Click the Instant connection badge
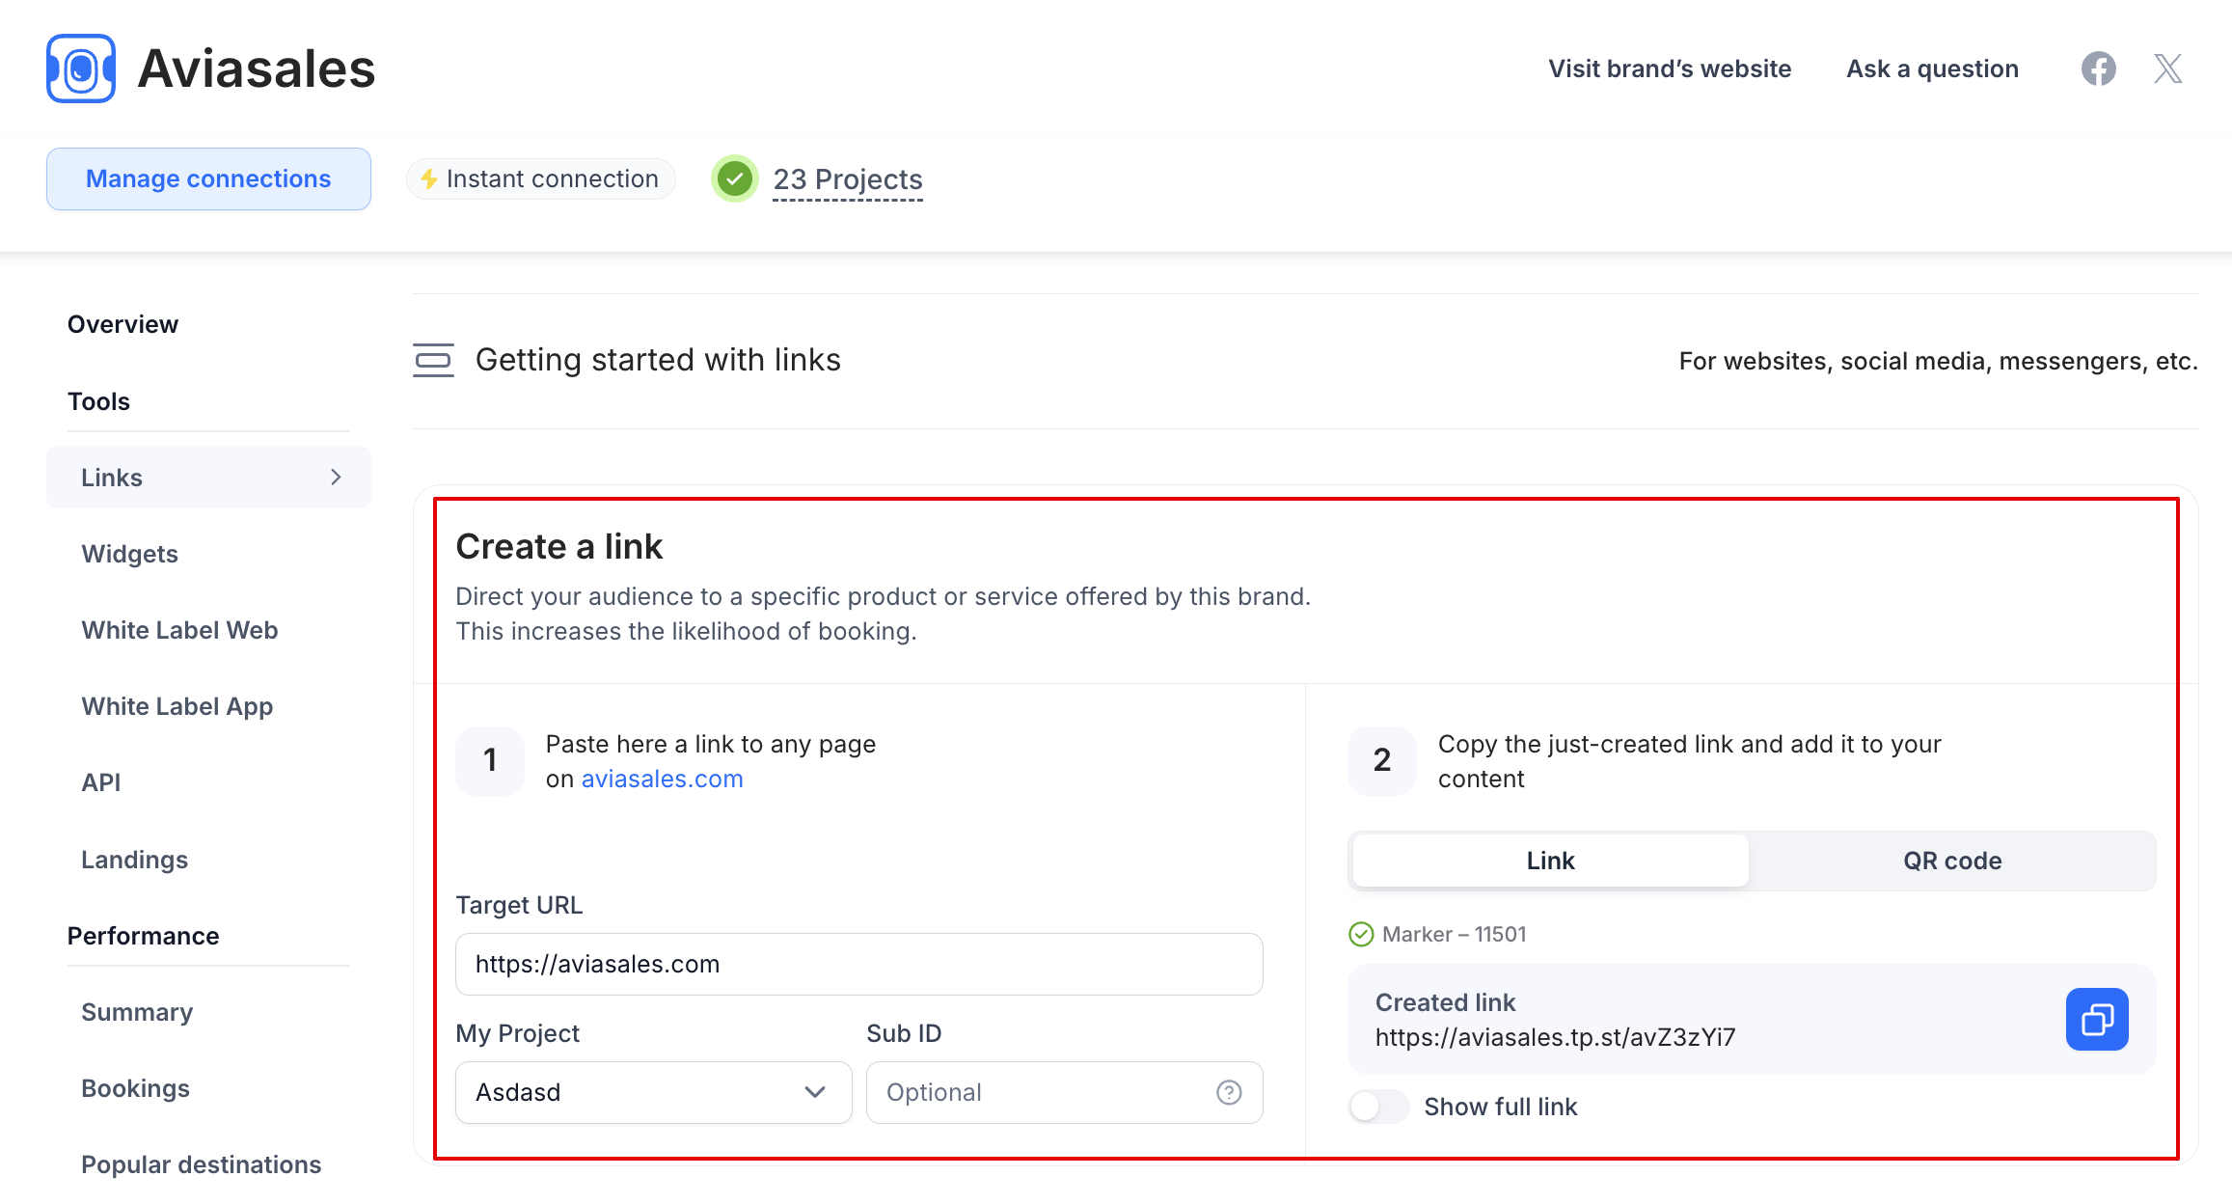The width and height of the screenshot is (2232, 1204). click(540, 178)
